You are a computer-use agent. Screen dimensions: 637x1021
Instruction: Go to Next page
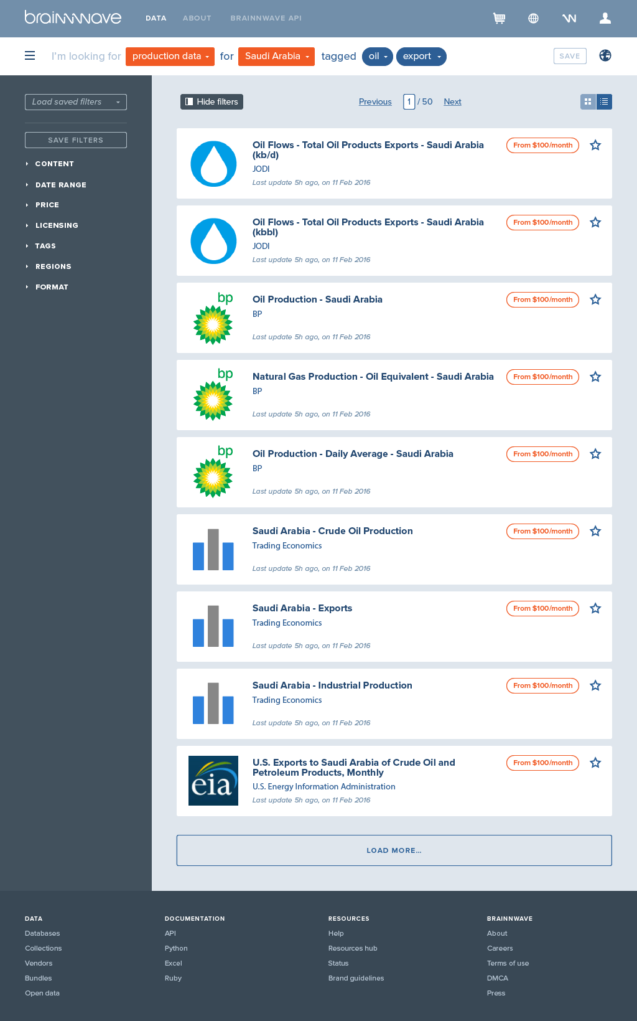pos(452,101)
